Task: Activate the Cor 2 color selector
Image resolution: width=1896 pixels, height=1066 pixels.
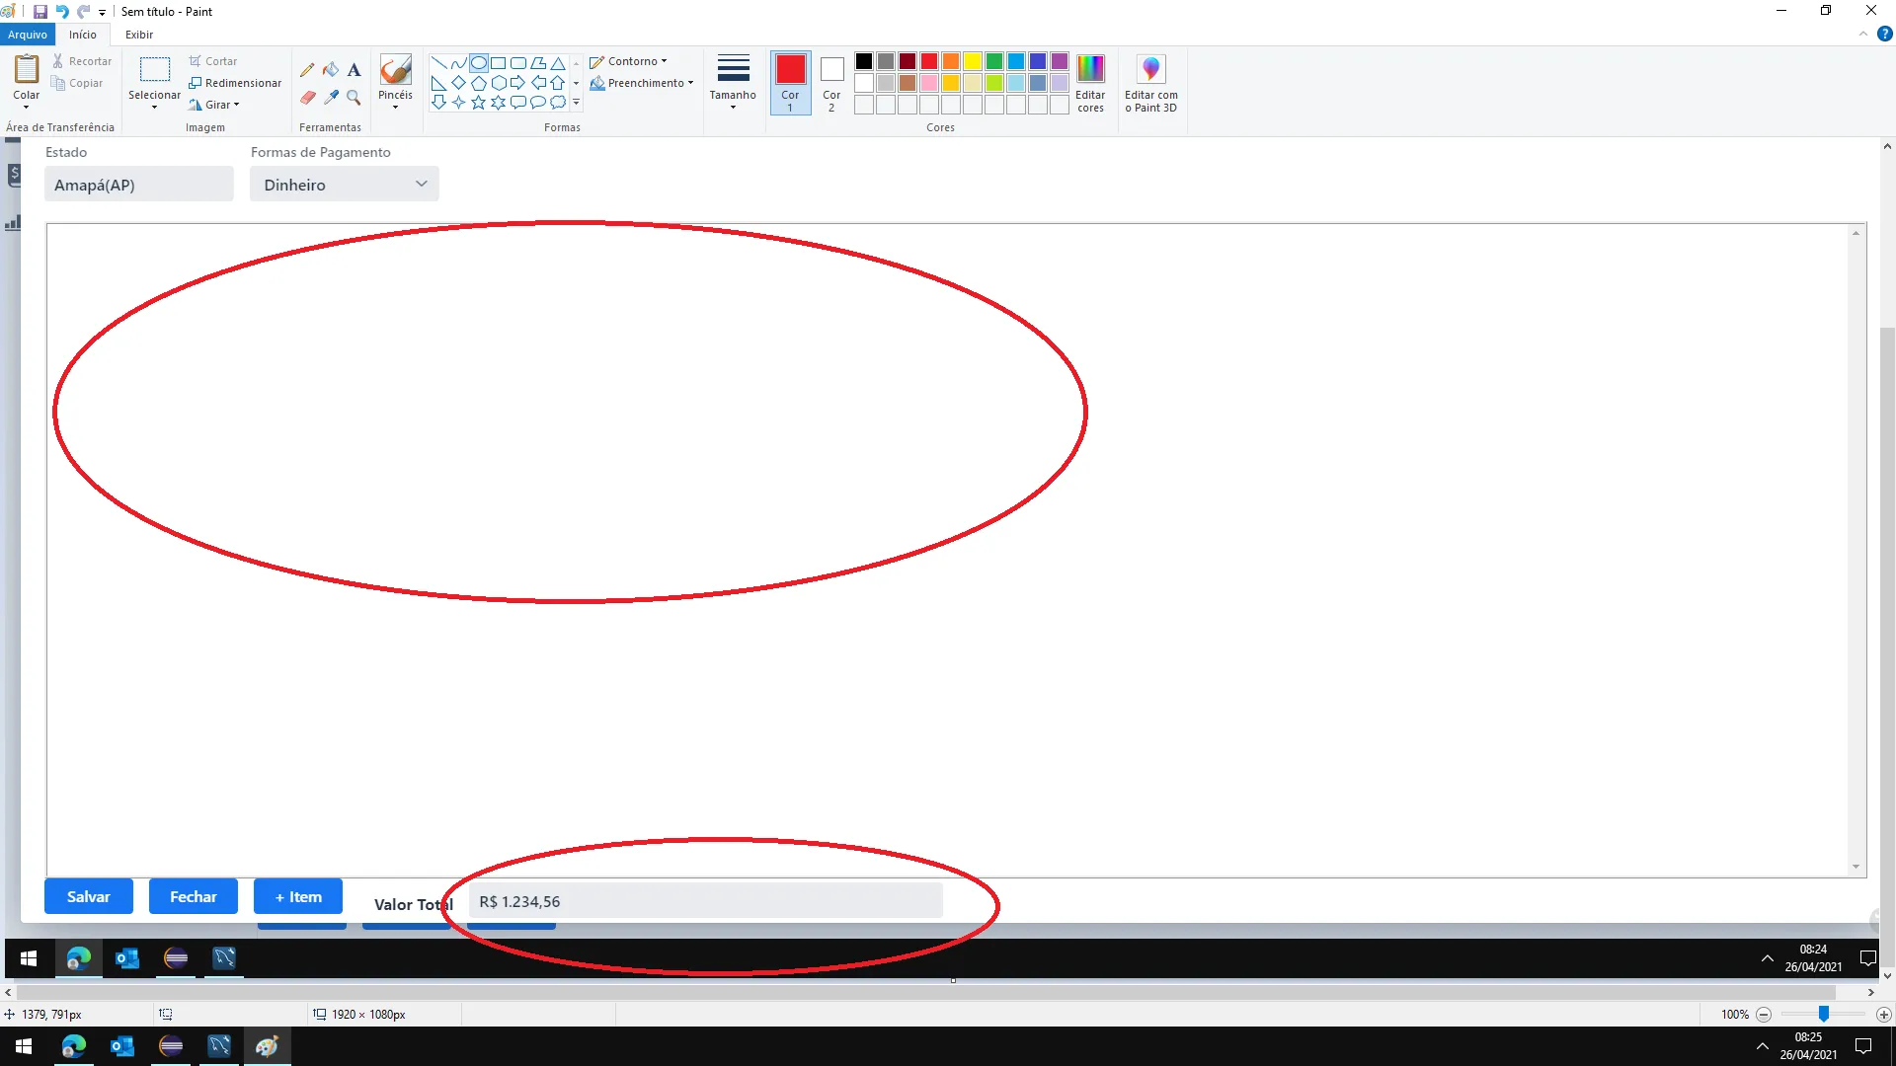Action: click(x=831, y=83)
